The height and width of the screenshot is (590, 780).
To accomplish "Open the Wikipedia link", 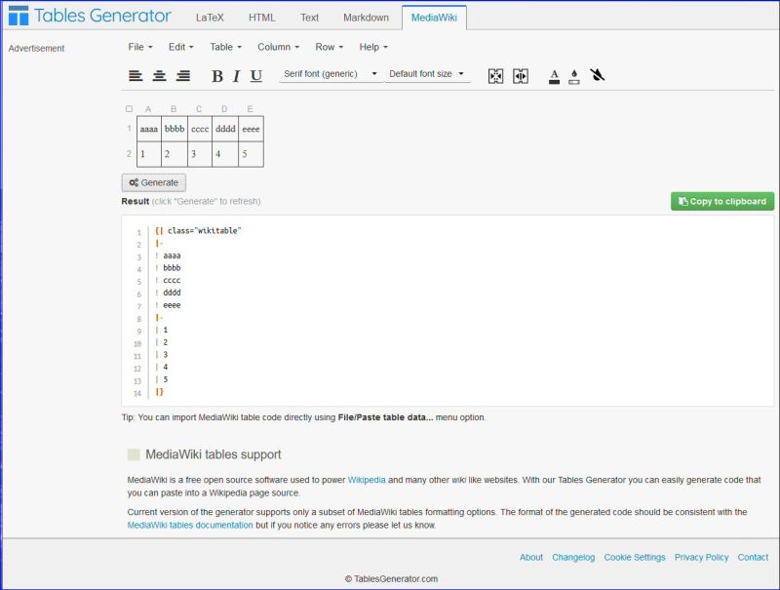I will coord(367,480).
